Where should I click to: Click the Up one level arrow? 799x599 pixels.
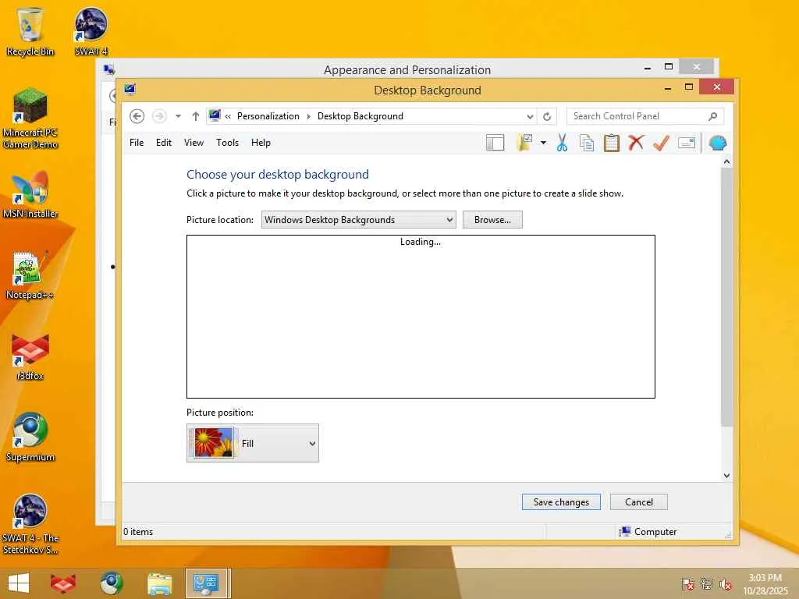point(196,116)
